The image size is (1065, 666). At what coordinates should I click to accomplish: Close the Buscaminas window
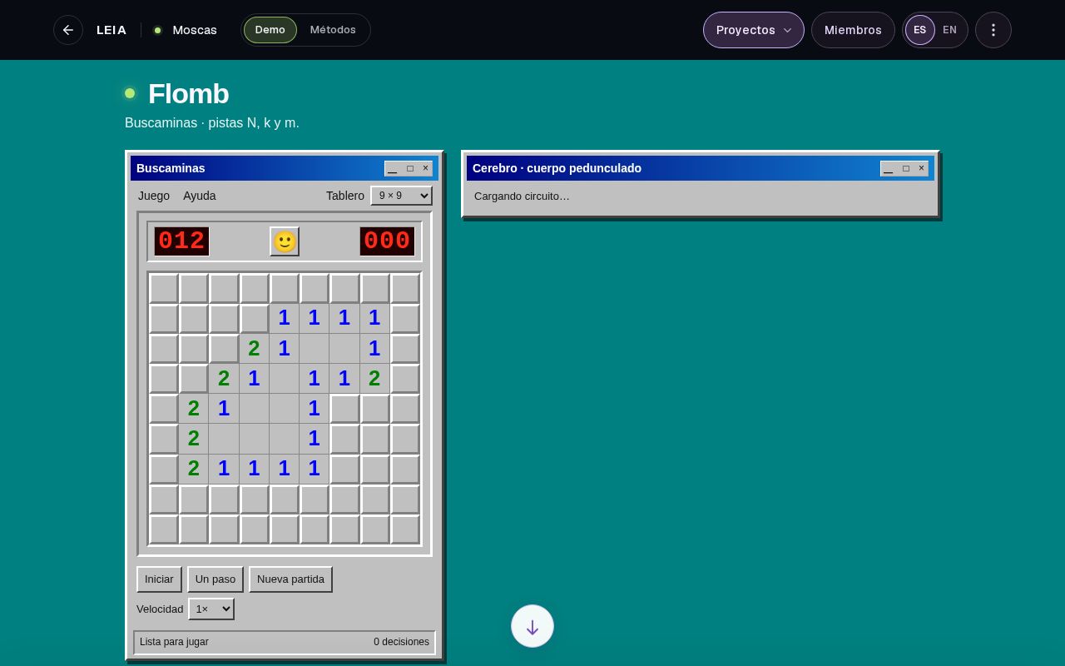(425, 168)
